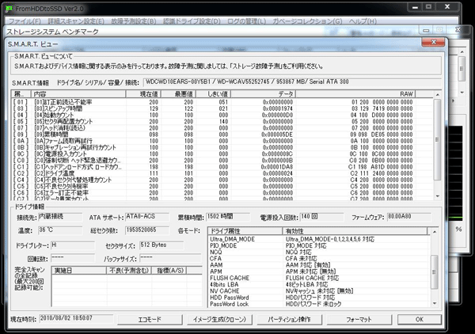The image size is (475, 334).
Task: Open the ガベージコレクション(G) menu
Action: click(x=307, y=21)
